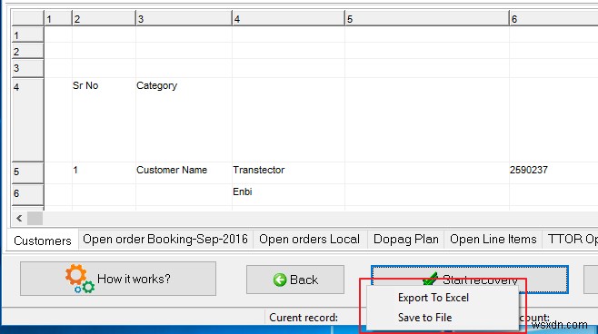
Task: Select column header 5
Action: (x=427, y=19)
